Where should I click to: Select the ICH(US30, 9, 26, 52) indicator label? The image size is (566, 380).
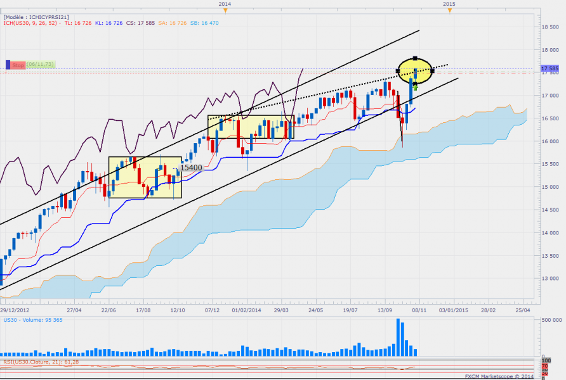(x=32, y=23)
